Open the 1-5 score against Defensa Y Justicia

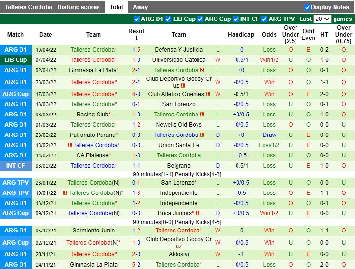(136, 50)
